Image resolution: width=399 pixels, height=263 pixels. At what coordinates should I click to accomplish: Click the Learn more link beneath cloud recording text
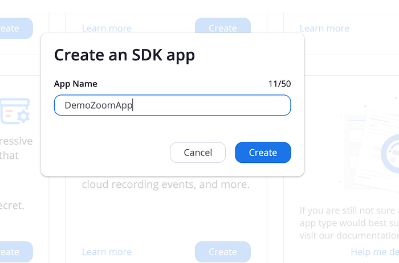(107, 252)
